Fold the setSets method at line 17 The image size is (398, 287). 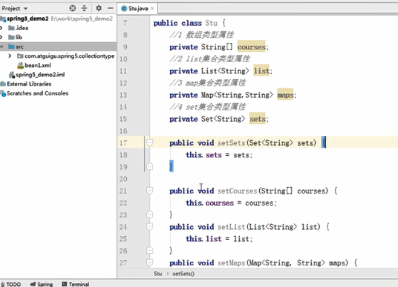point(150,143)
